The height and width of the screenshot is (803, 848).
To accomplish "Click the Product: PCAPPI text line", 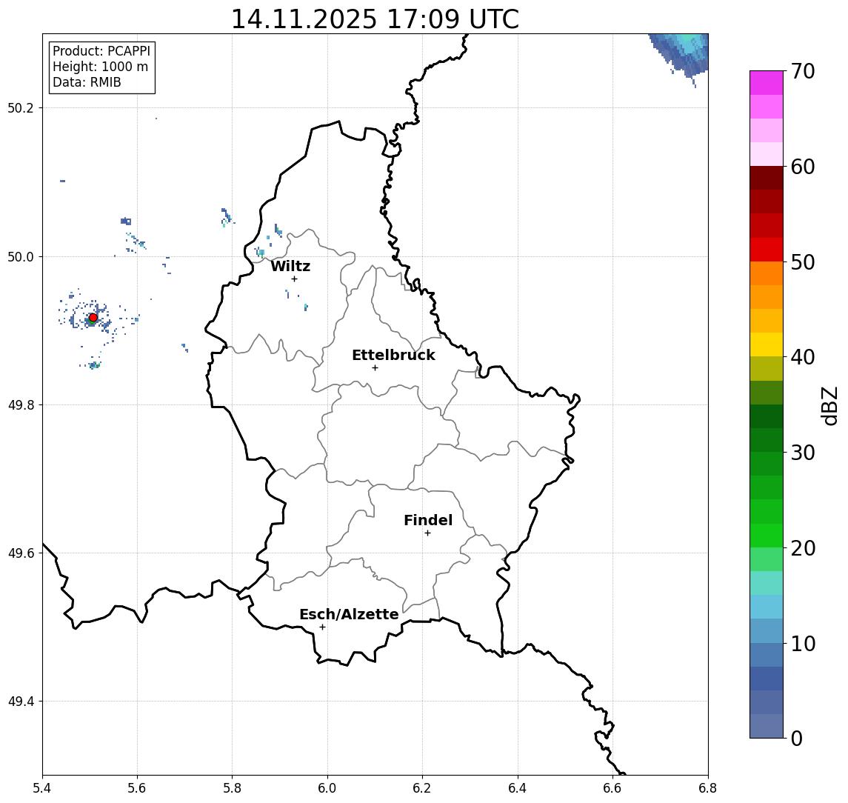I will 101,51.
